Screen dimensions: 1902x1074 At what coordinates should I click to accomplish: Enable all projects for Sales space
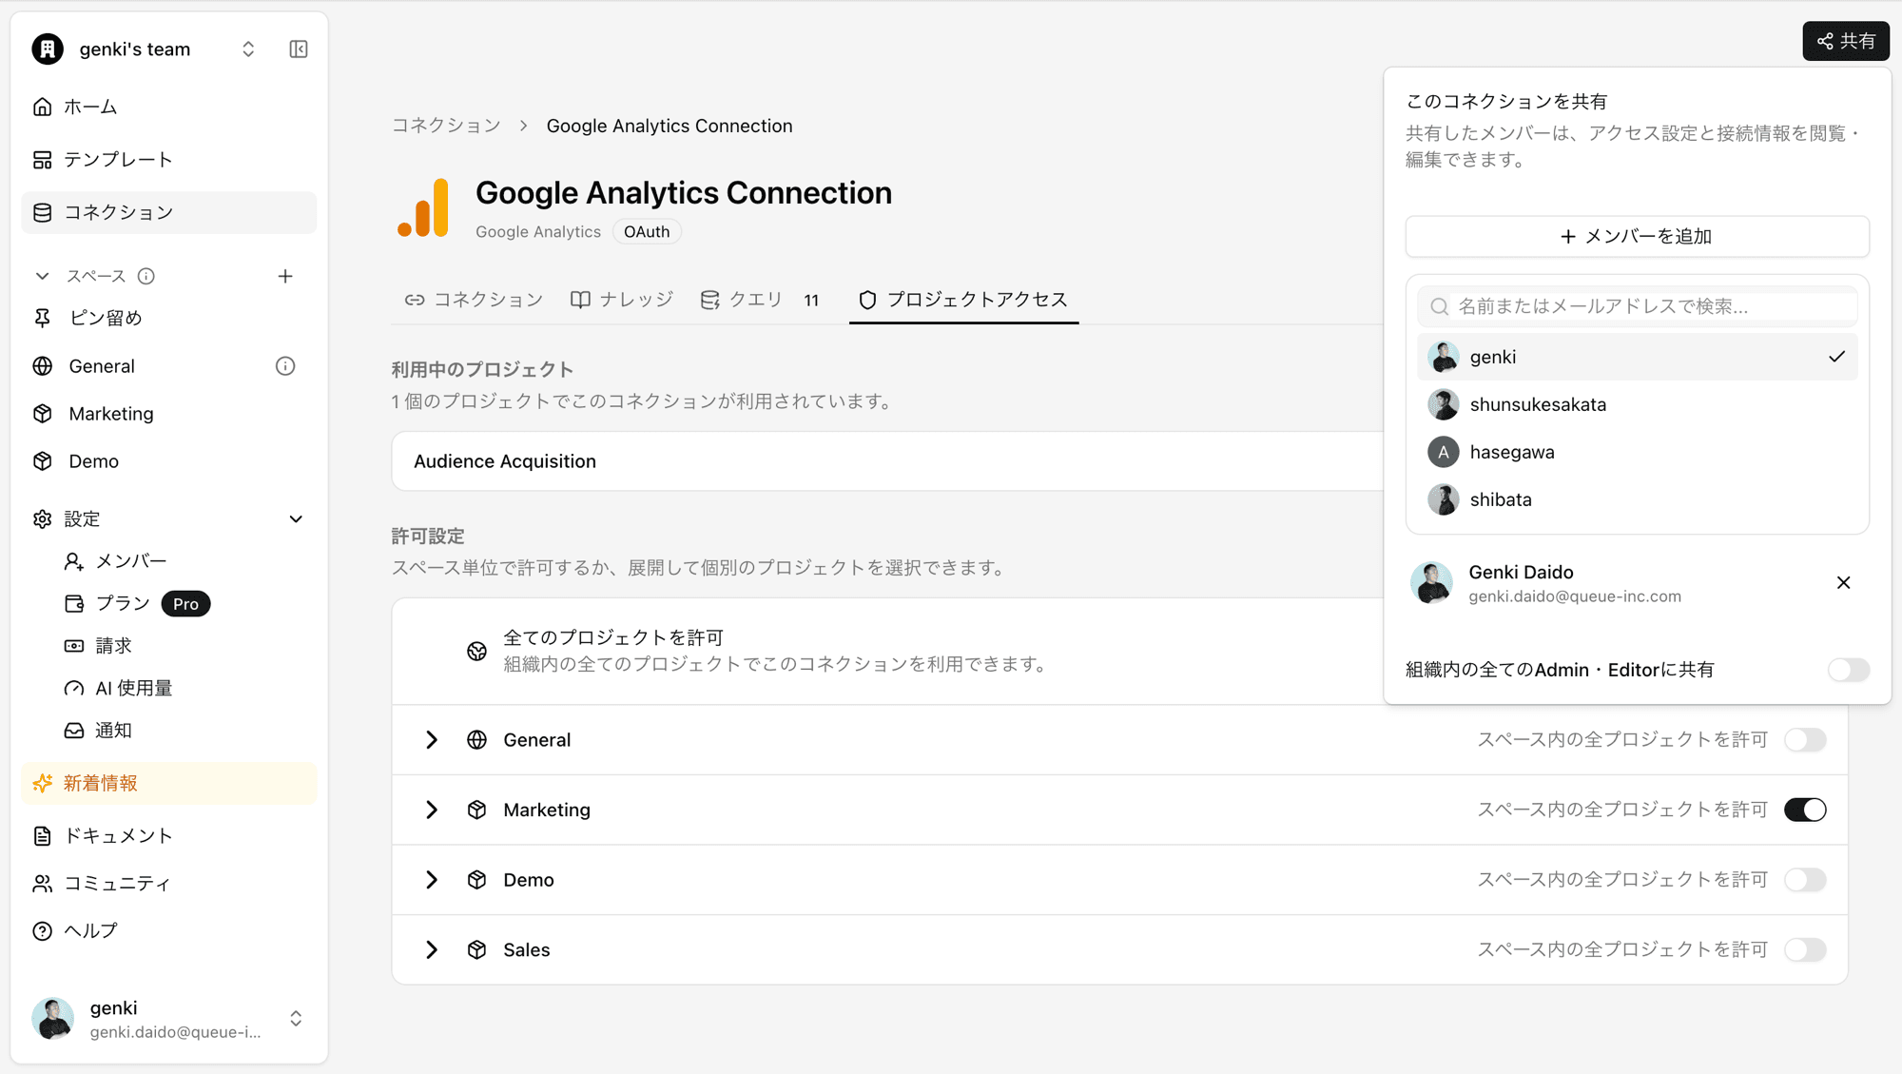pos(1805,949)
